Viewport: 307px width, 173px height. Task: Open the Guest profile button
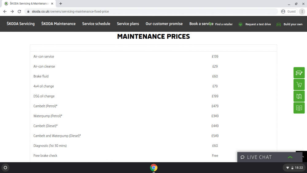(289, 12)
